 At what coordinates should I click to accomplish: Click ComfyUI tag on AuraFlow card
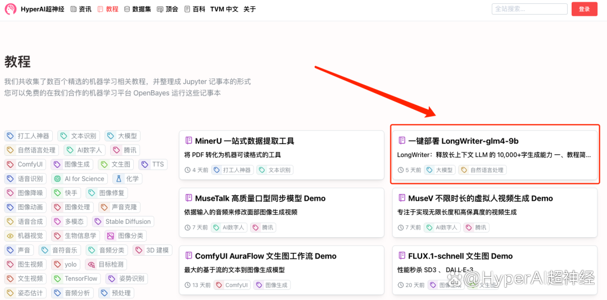pyautogui.click(x=232, y=285)
